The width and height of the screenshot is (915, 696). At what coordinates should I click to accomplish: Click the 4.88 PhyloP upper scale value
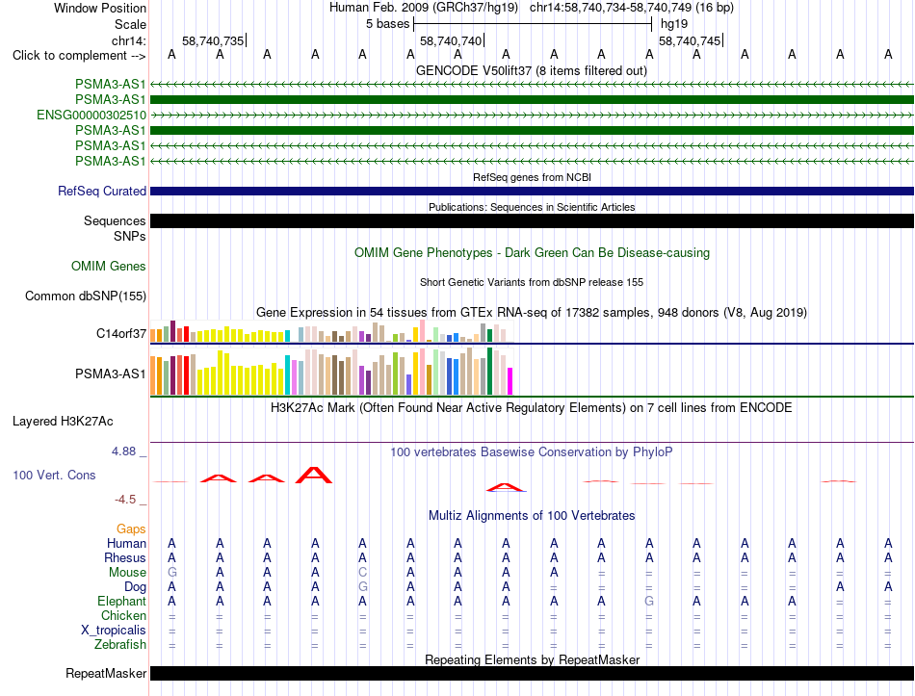click(123, 451)
